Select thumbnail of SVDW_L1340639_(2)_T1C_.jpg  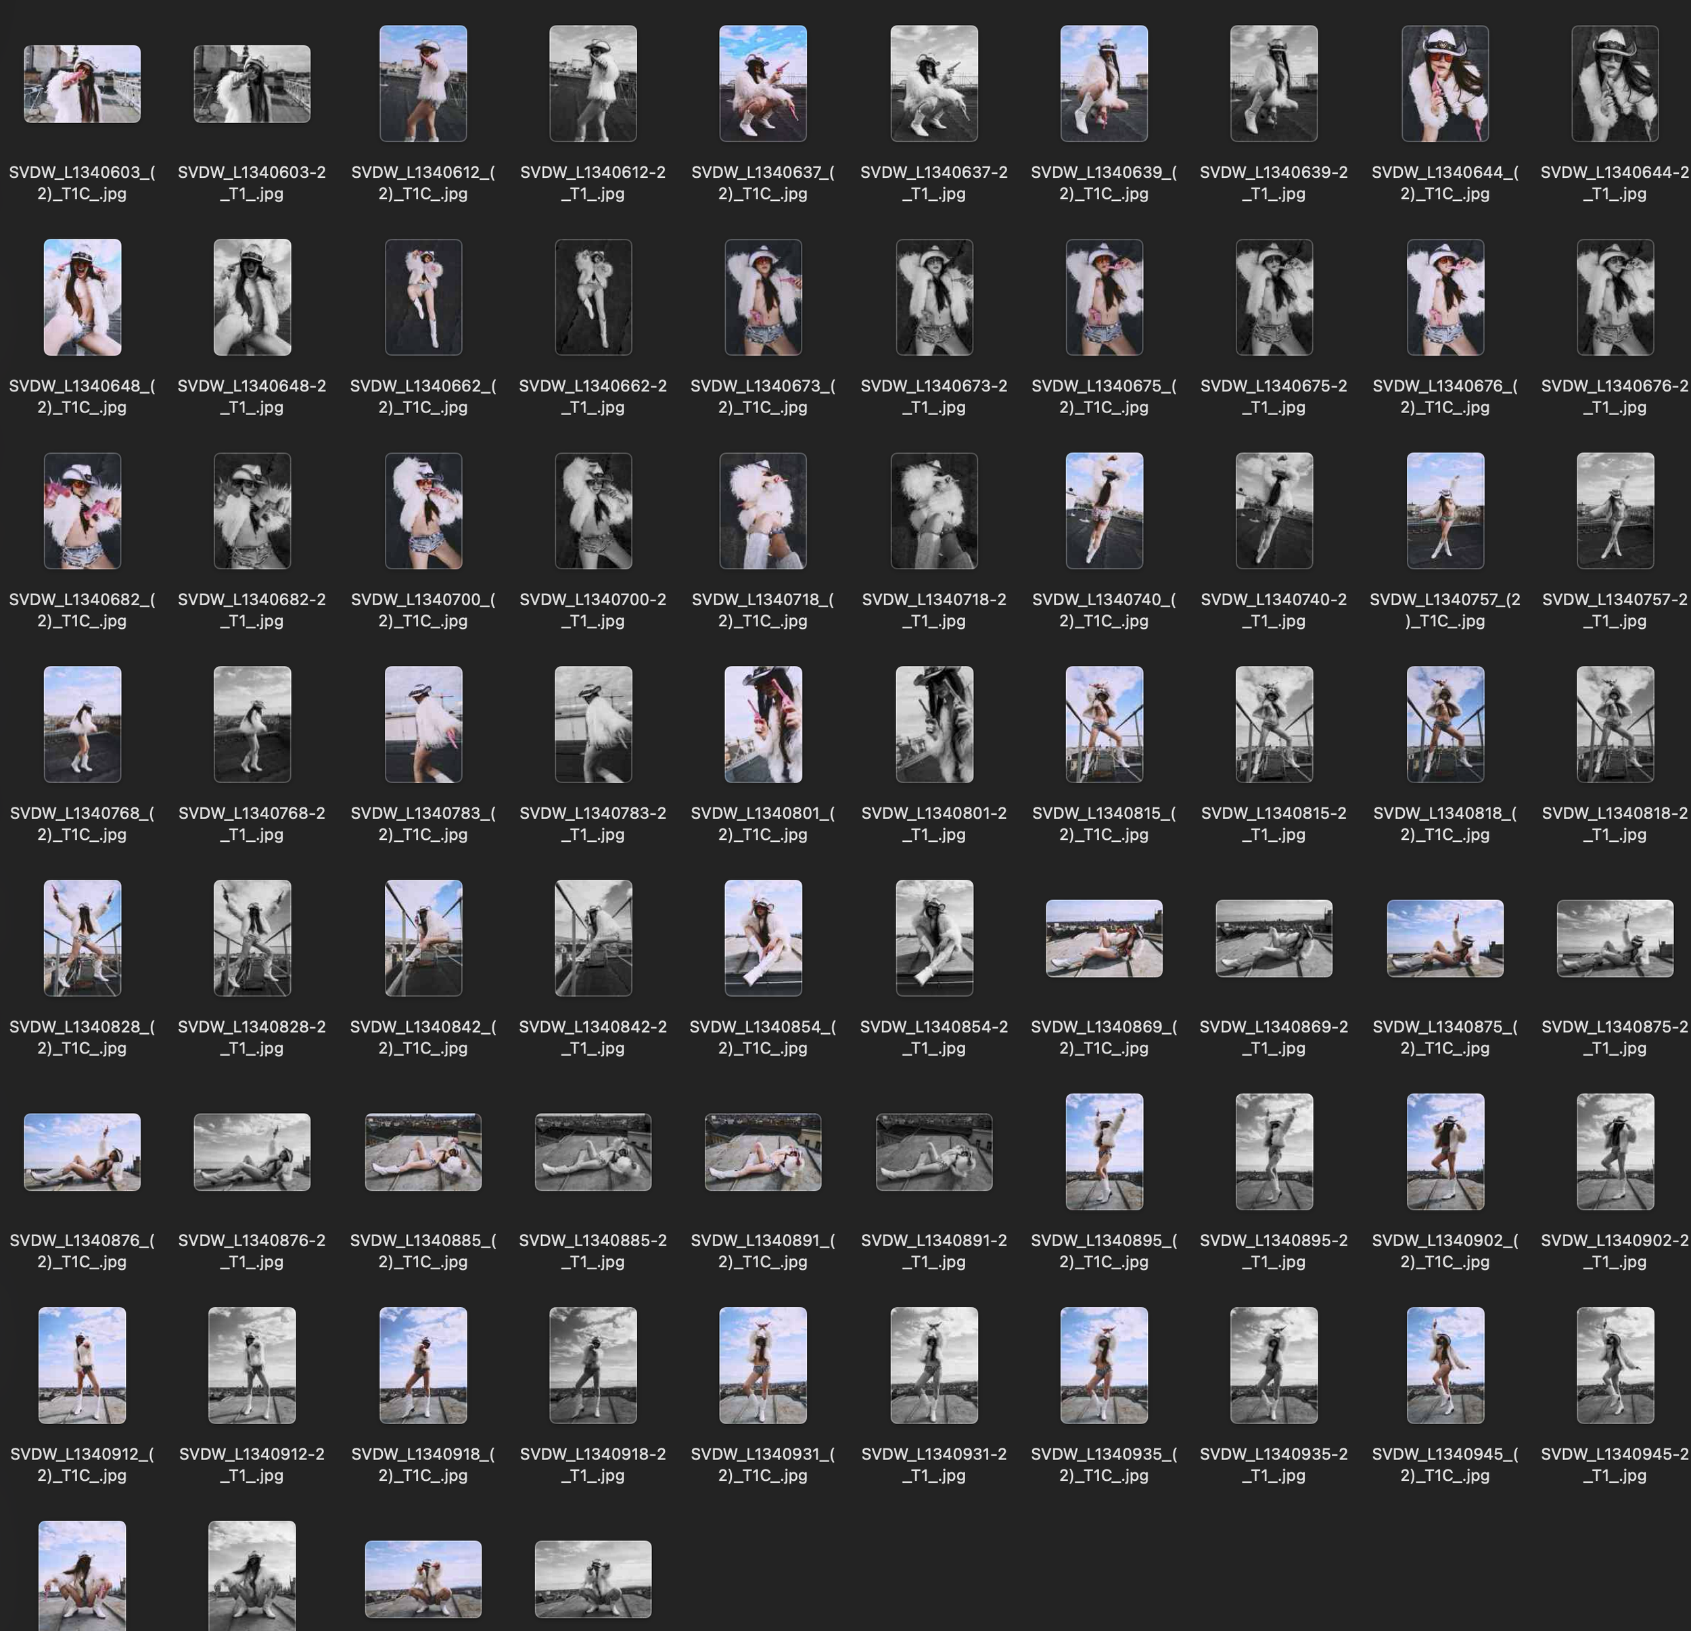pyautogui.click(x=1103, y=84)
